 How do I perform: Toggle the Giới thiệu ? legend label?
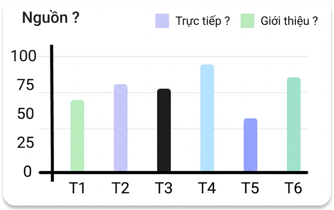tap(289, 21)
